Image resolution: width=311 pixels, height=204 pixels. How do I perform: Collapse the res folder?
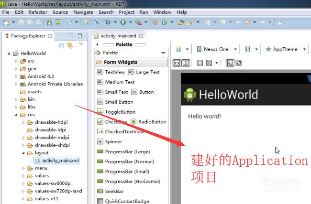[x=16, y=115]
